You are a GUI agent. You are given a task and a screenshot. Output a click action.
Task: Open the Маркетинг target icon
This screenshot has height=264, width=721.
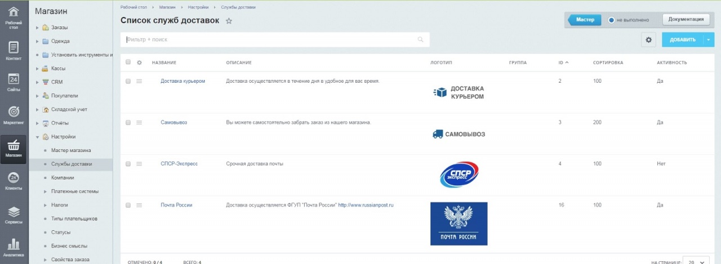click(14, 115)
